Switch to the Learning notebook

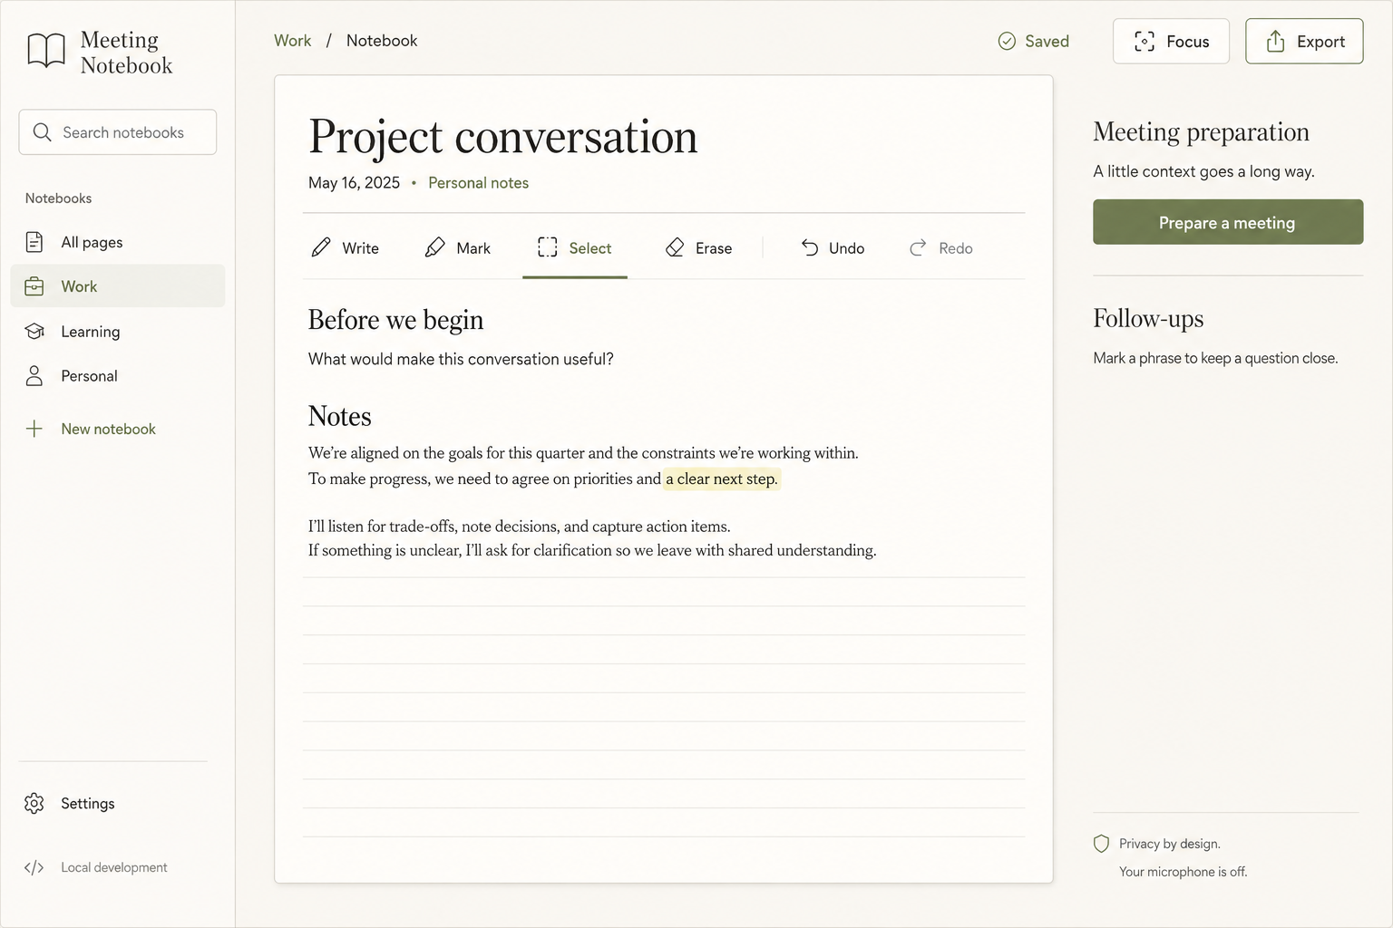tap(118, 332)
